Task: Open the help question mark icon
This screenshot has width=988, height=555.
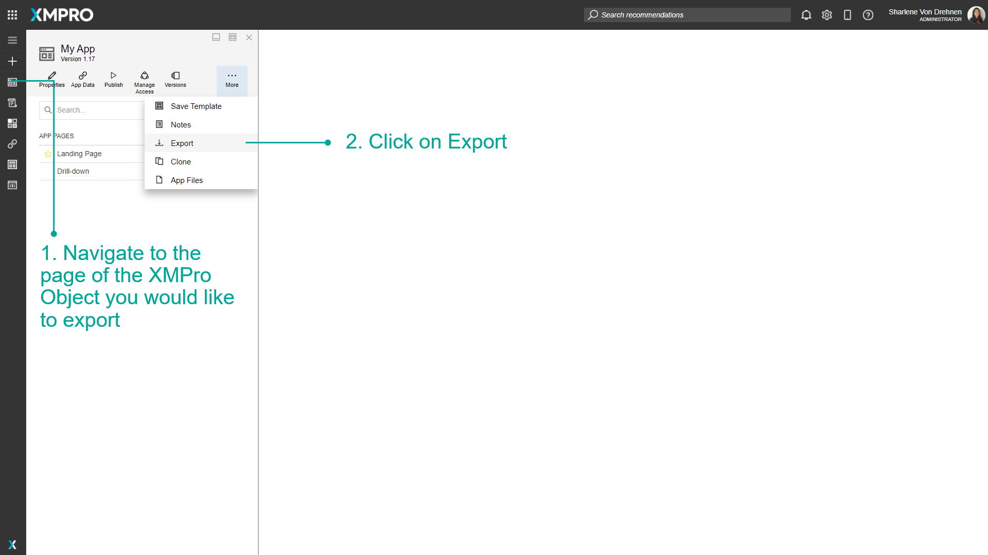Action: point(868,15)
